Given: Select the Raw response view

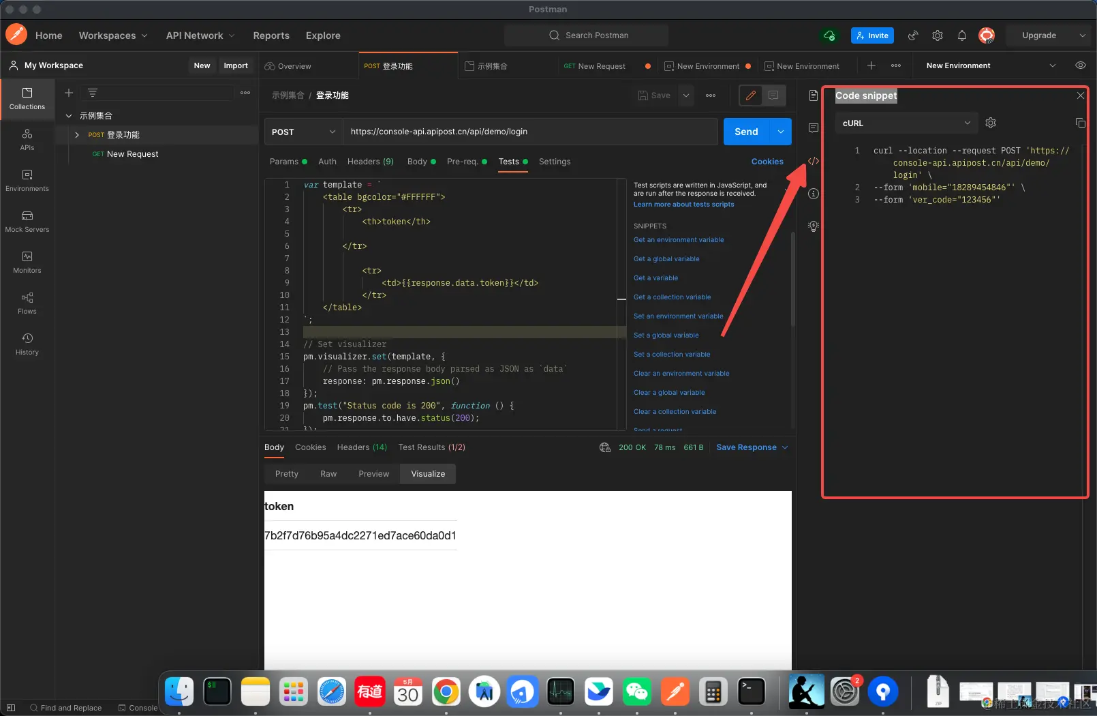Looking at the screenshot, I should [328, 474].
